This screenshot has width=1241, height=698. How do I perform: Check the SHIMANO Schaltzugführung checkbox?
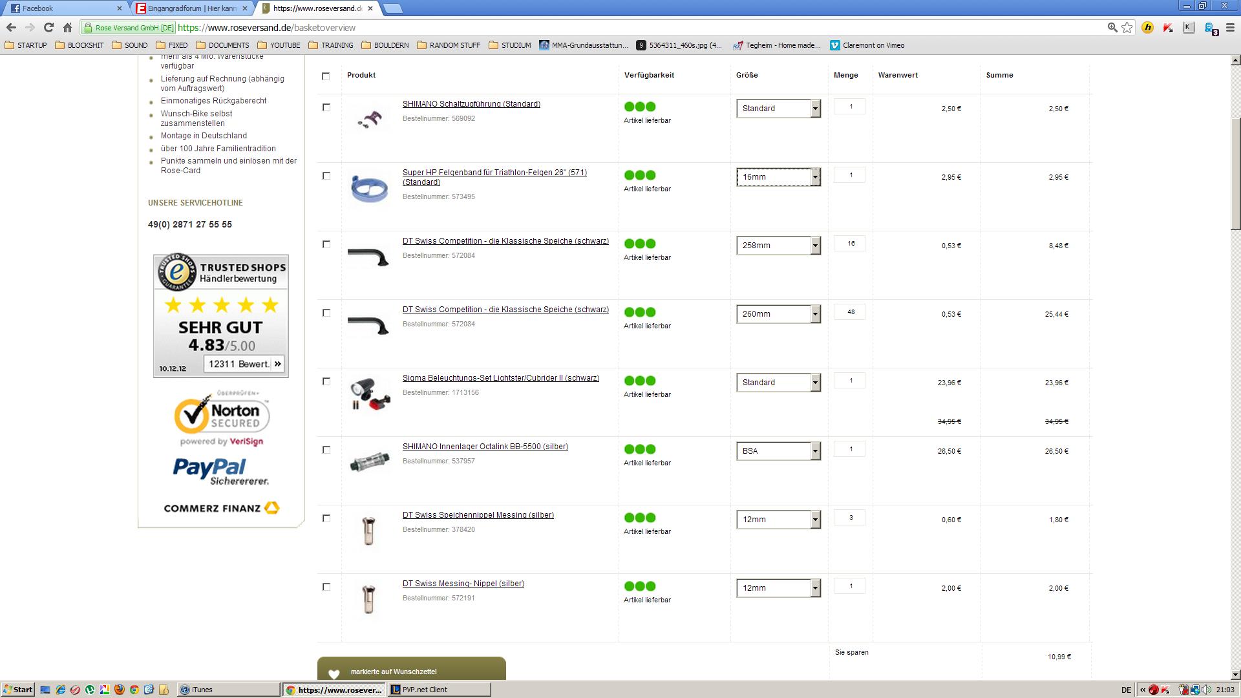[x=326, y=108]
